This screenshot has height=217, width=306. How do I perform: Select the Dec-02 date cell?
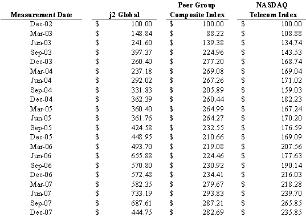click(x=41, y=24)
